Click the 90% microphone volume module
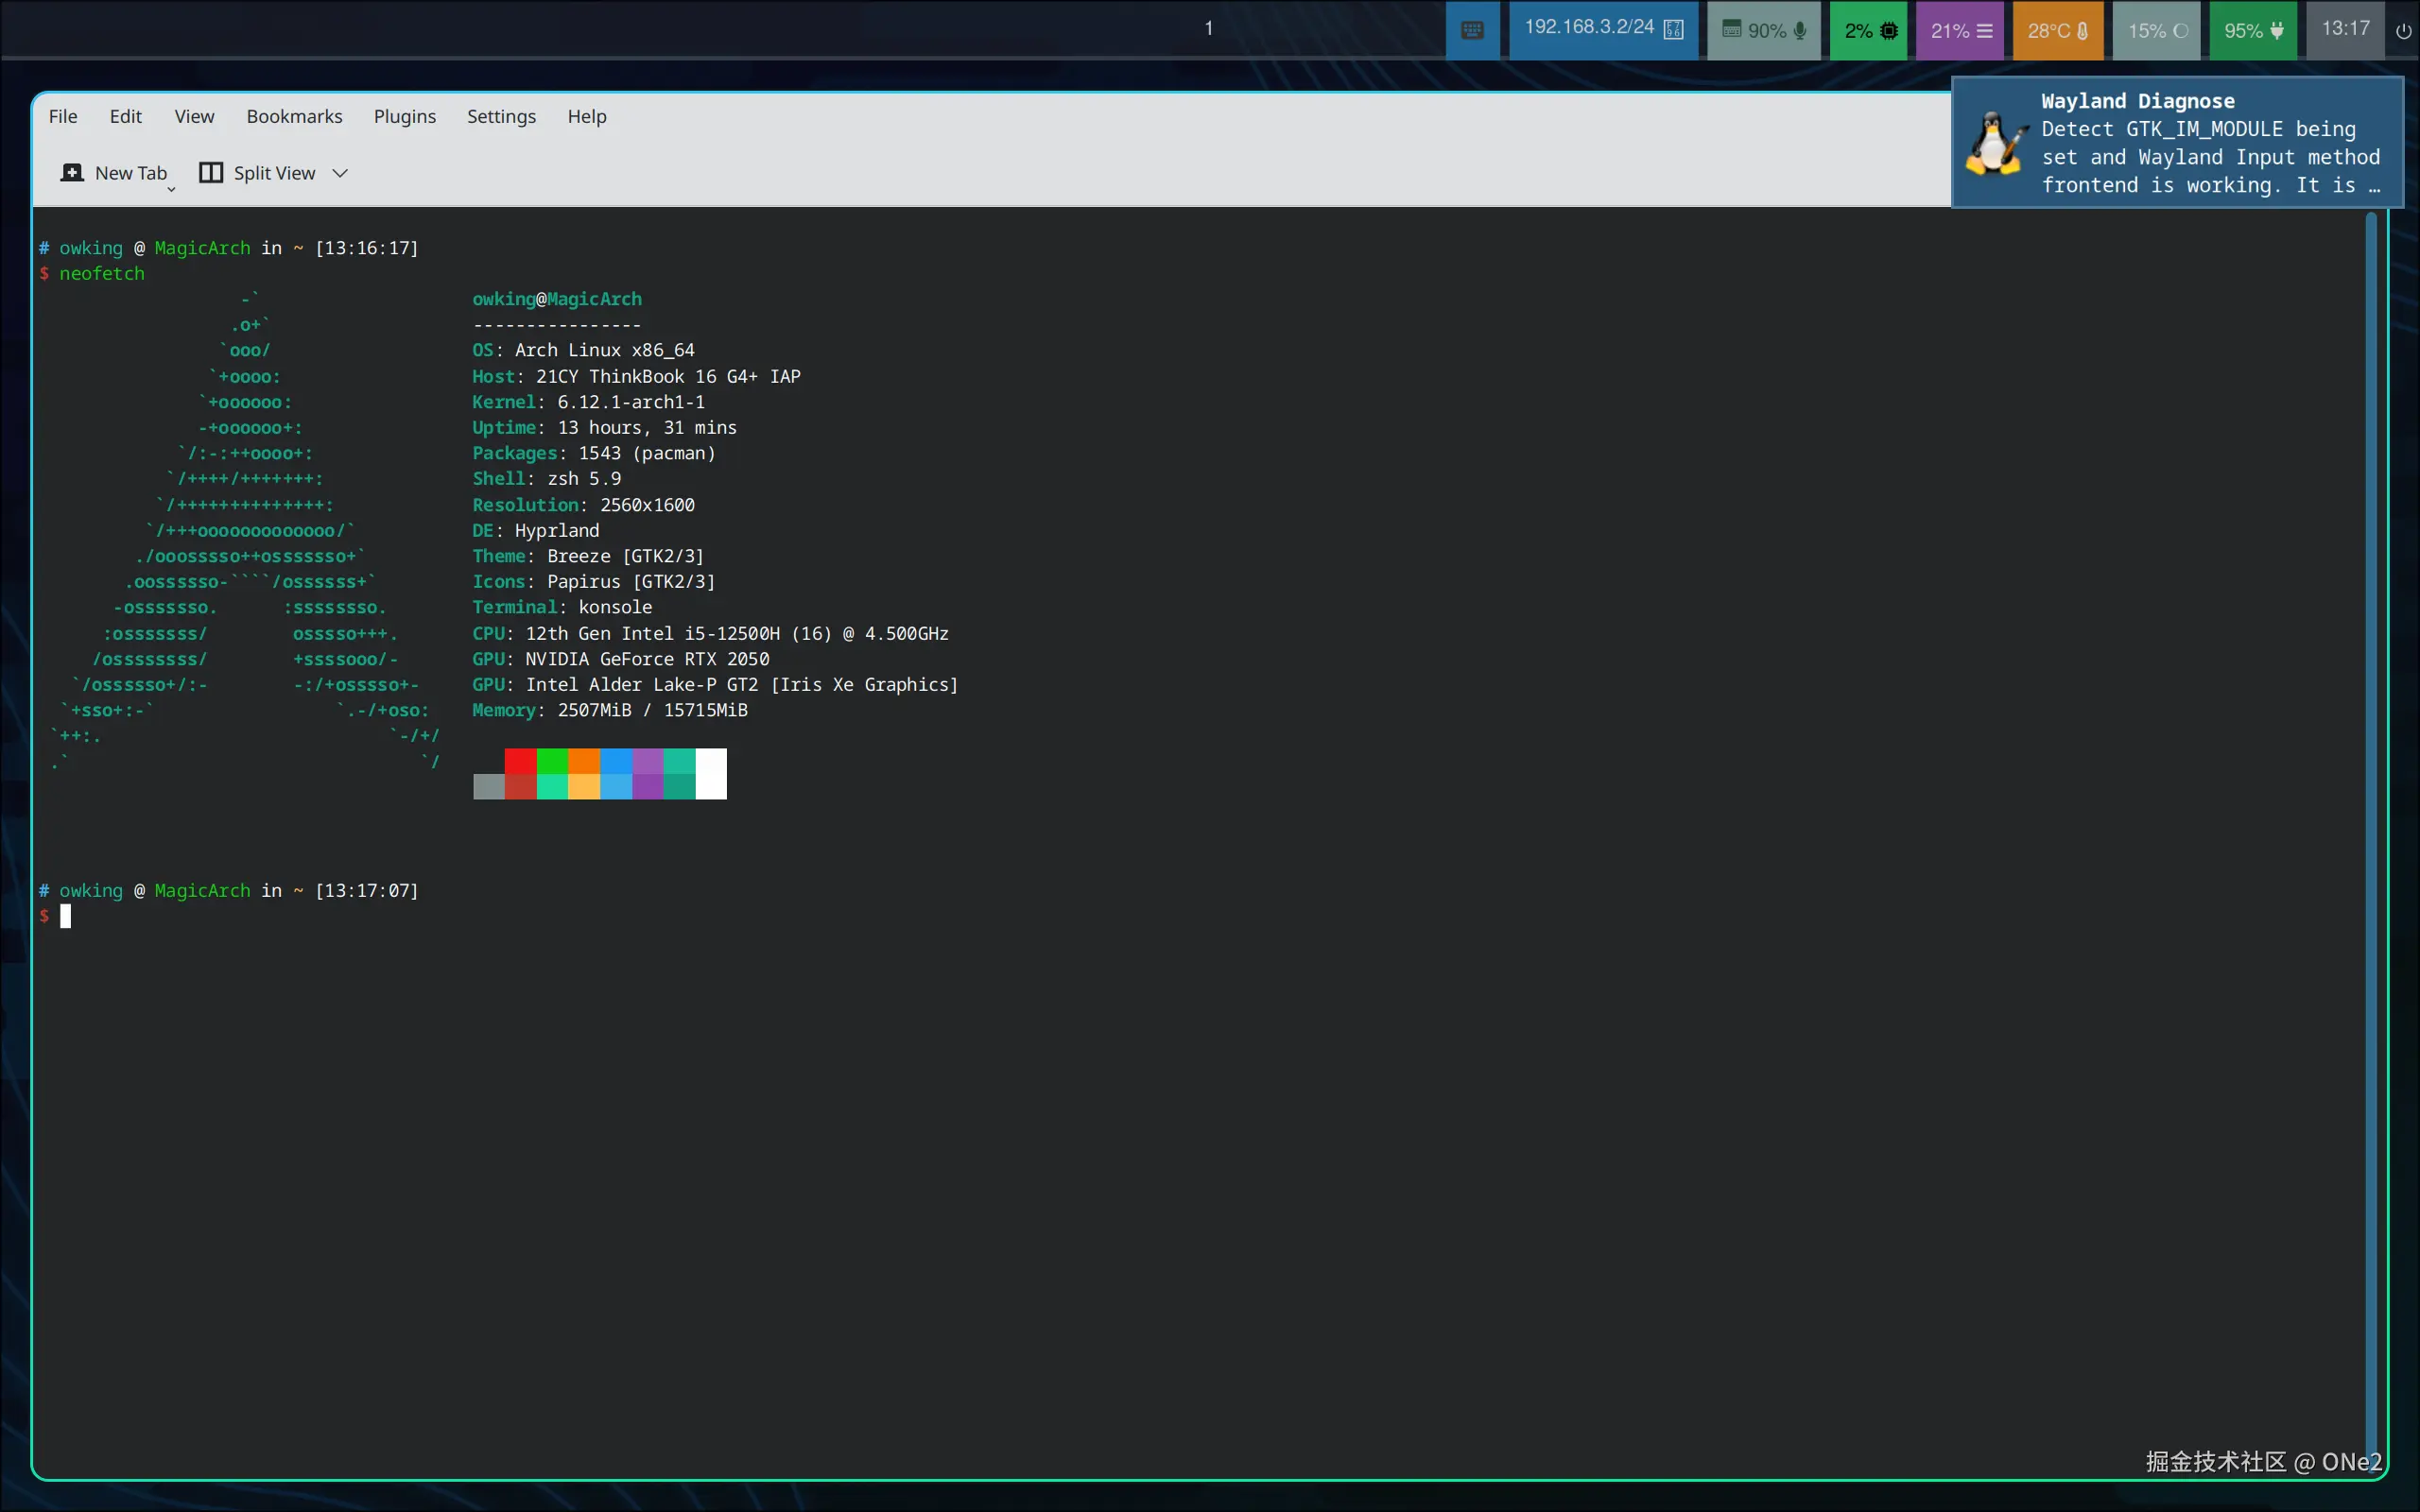 pos(1763,30)
